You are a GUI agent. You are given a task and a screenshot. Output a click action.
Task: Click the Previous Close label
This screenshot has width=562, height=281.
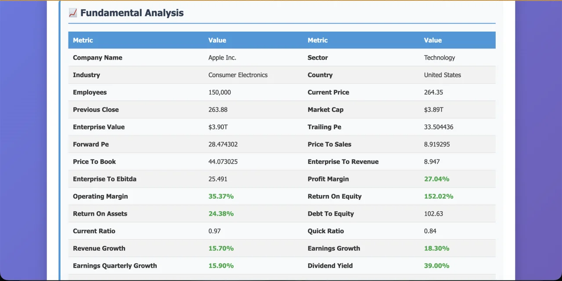click(96, 110)
